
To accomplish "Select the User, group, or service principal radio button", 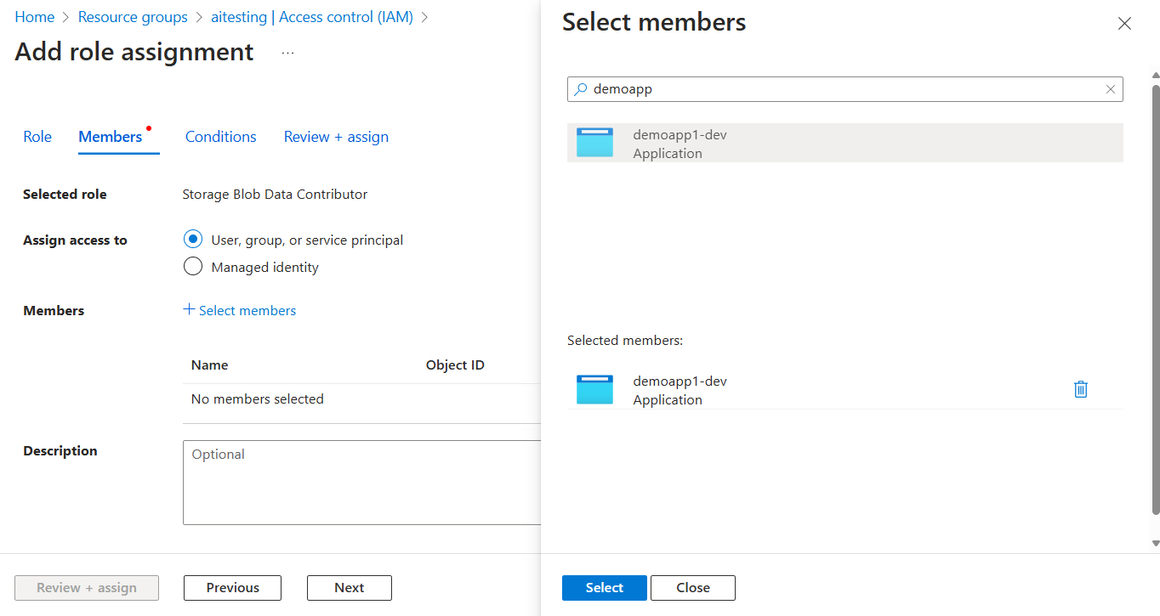I will [x=192, y=239].
